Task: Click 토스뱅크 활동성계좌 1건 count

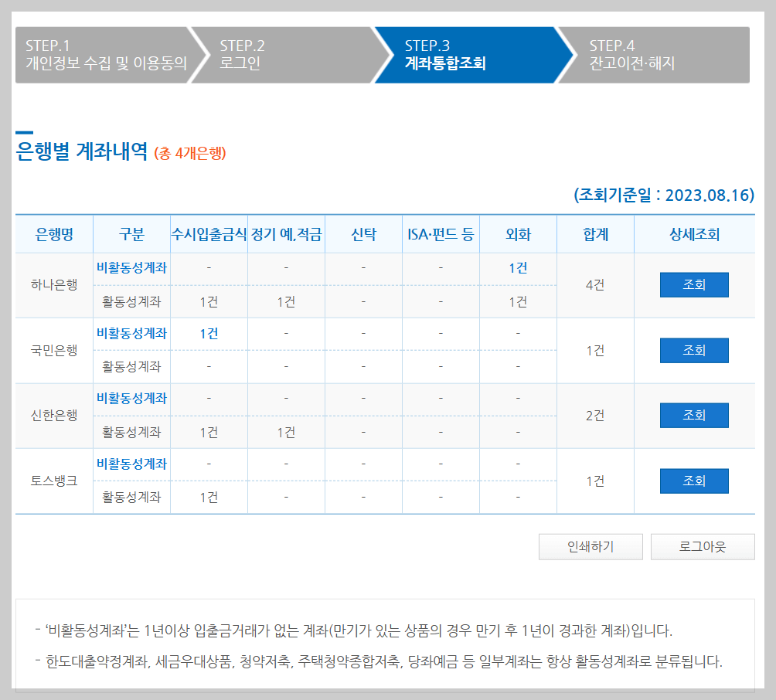Action: click(x=209, y=497)
